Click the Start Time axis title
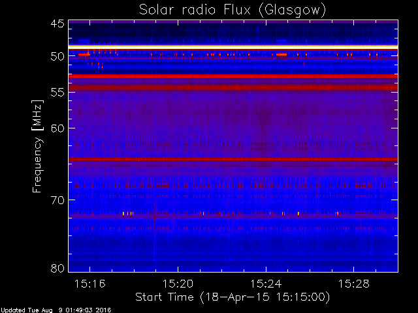This screenshot has height=313, width=418. click(x=233, y=297)
